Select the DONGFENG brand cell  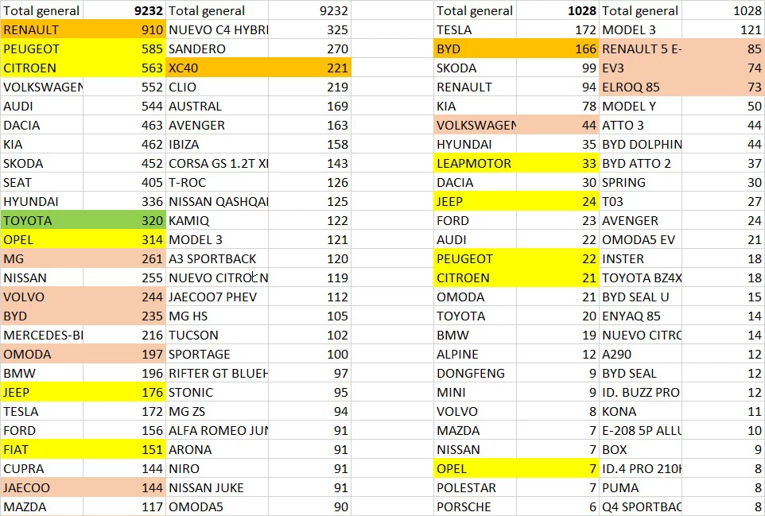point(475,373)
